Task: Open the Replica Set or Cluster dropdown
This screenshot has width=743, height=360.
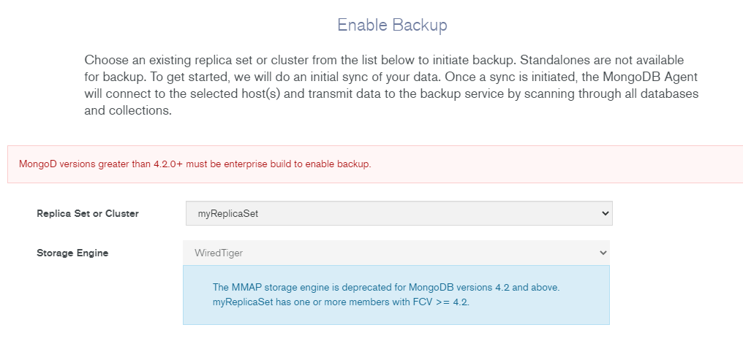Action: (x=399, y=213)
